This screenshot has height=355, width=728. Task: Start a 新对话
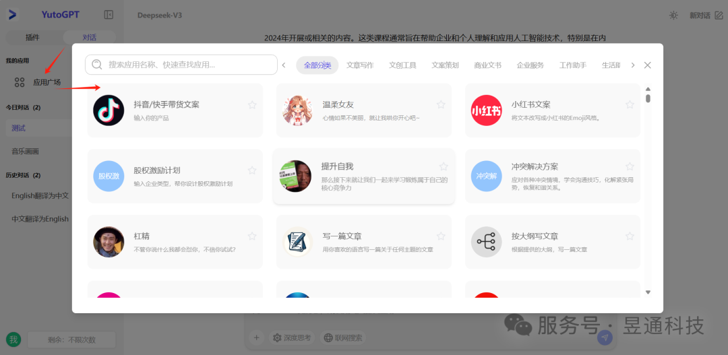(706, 15)
